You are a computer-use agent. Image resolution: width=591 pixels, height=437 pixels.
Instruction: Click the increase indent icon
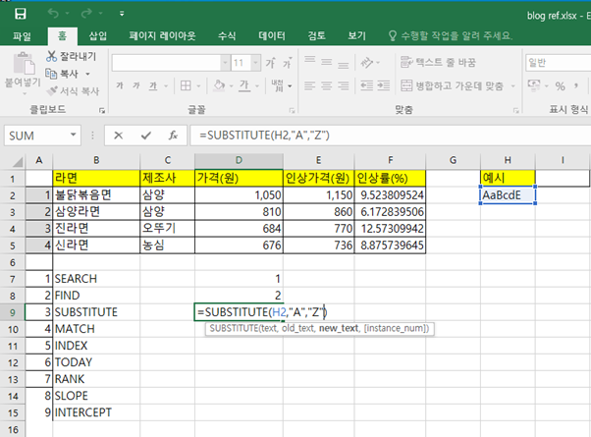383,86
